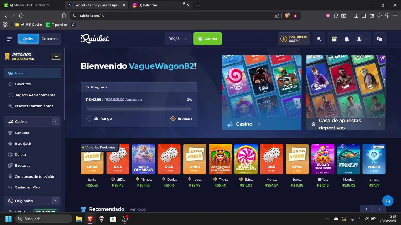Viewport: 401px width, 225px height.
Task: Open File Explorer from taskbar
Action: [x=79, y=219]
